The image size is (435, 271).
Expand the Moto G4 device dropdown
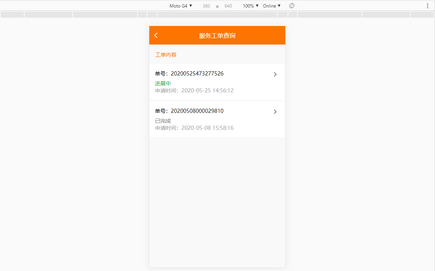coord(181,6)
